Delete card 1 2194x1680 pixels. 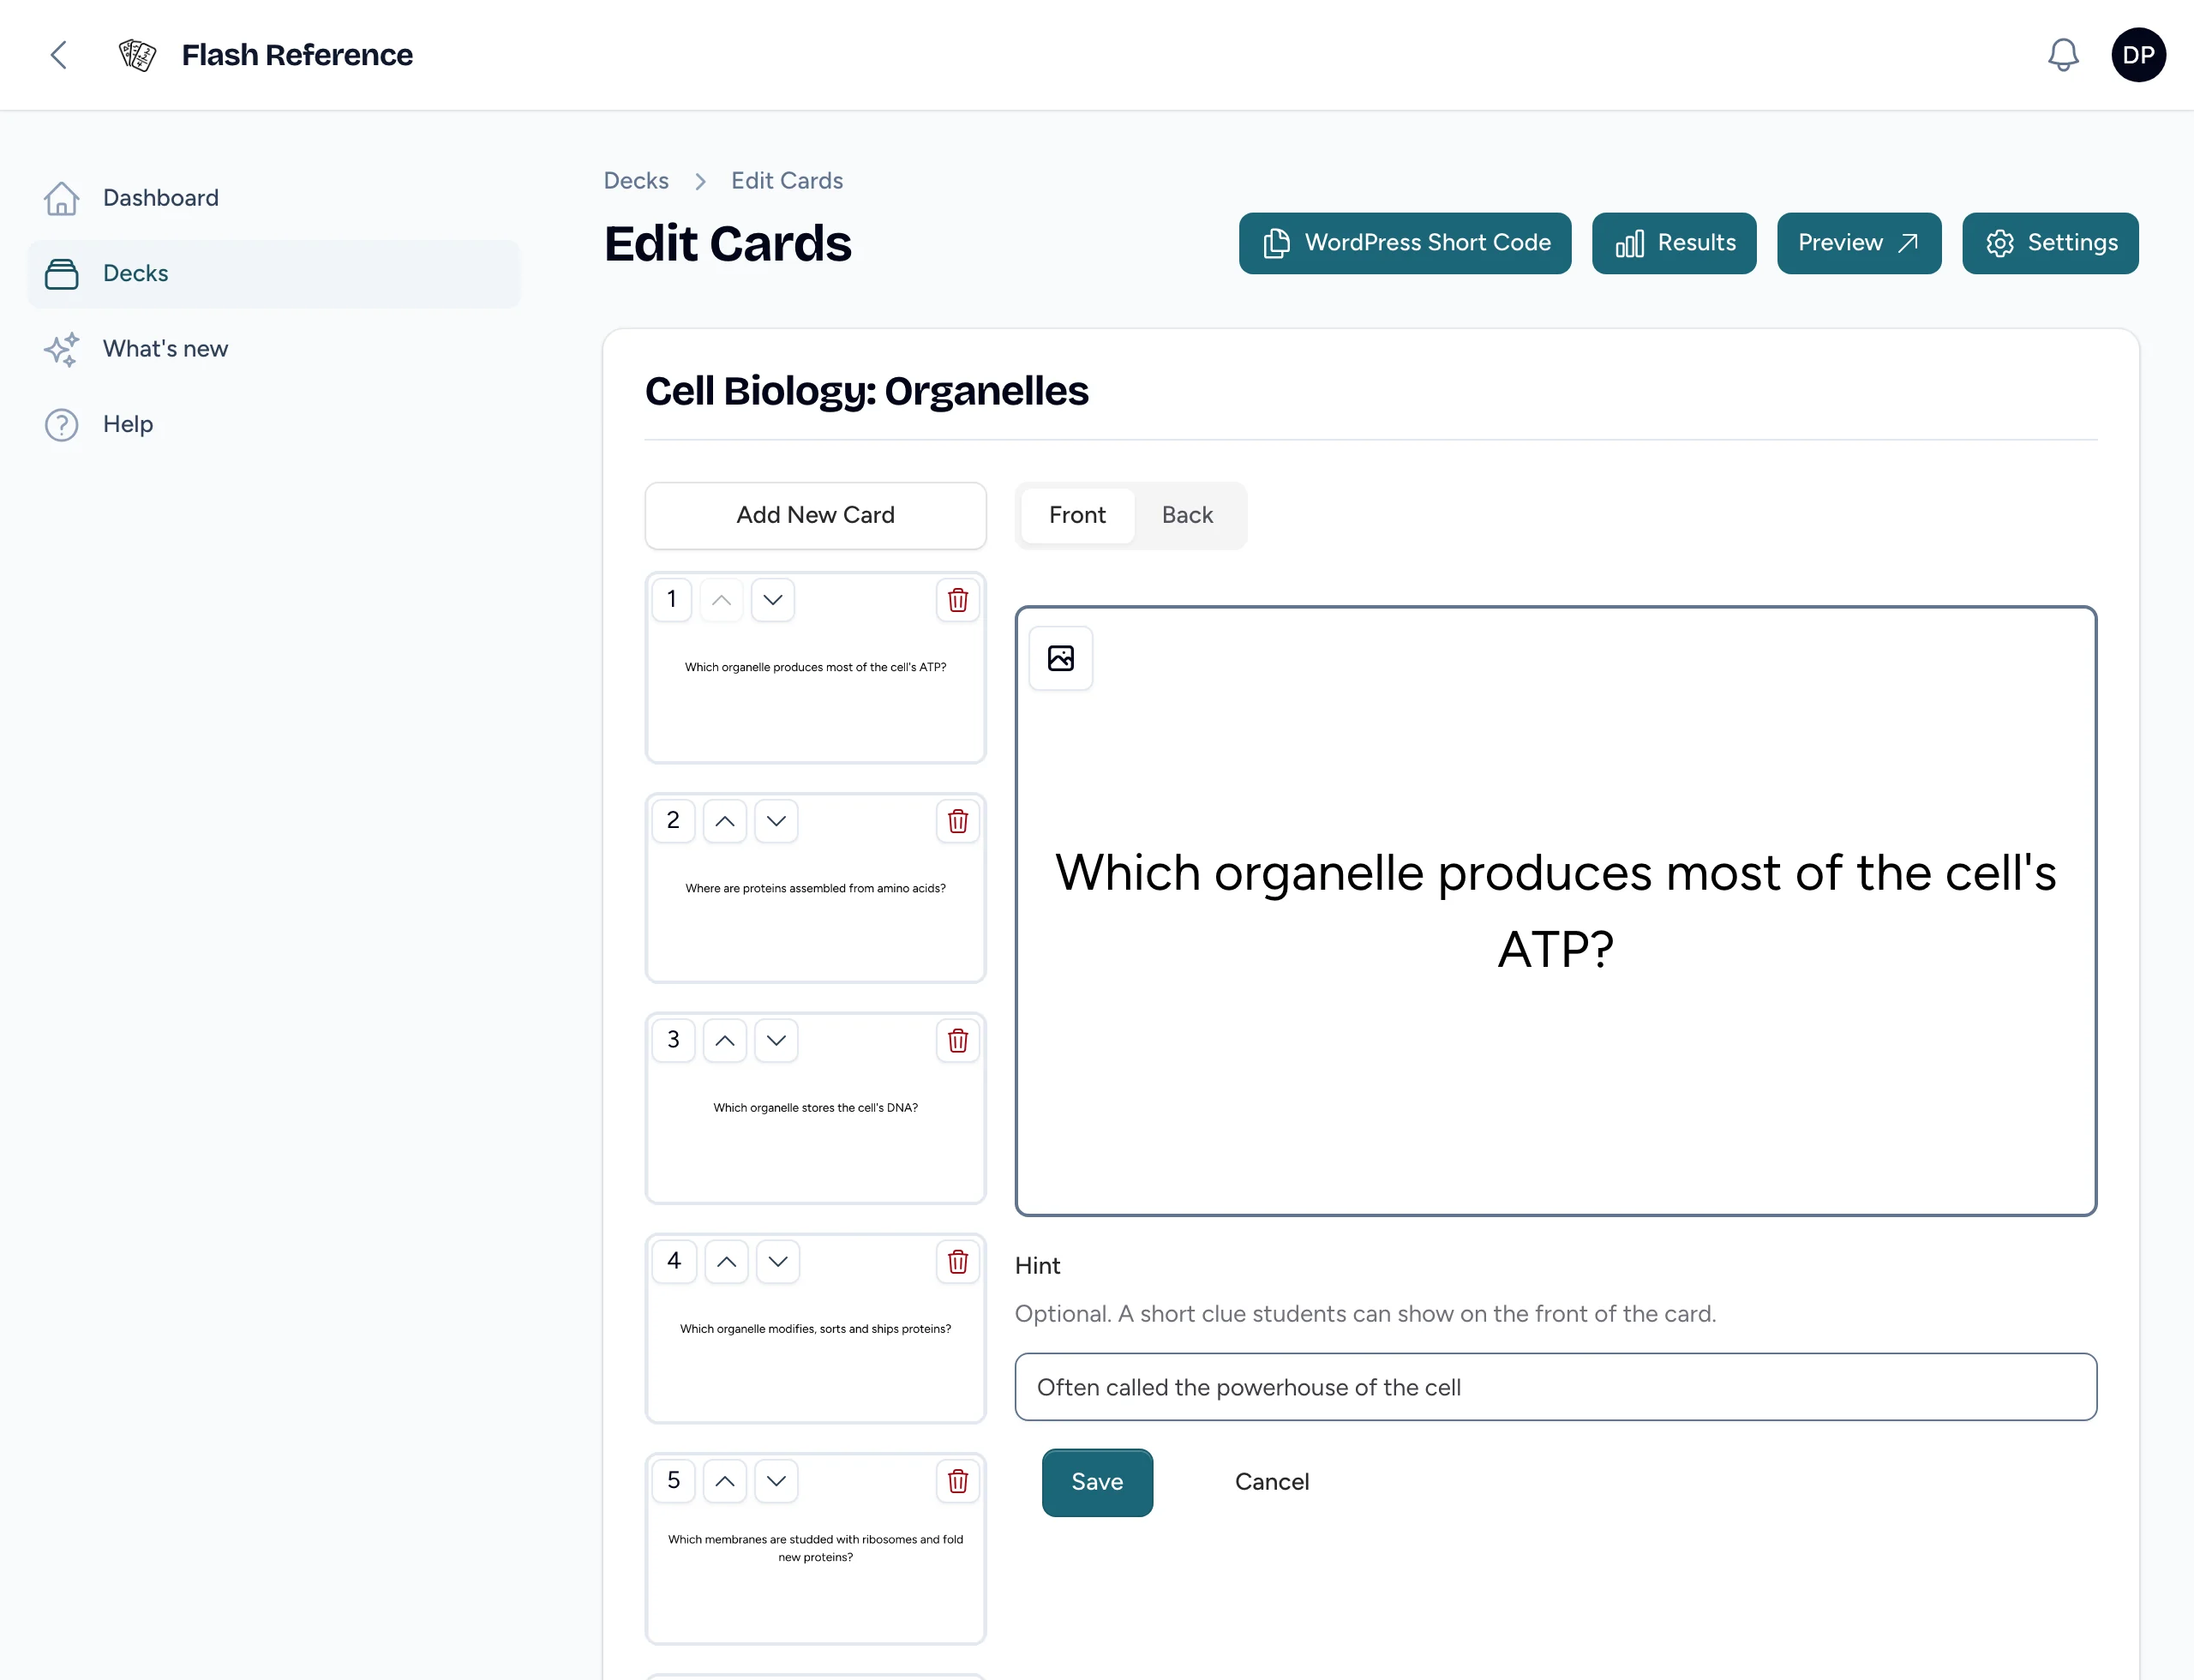tap(957, 600)
